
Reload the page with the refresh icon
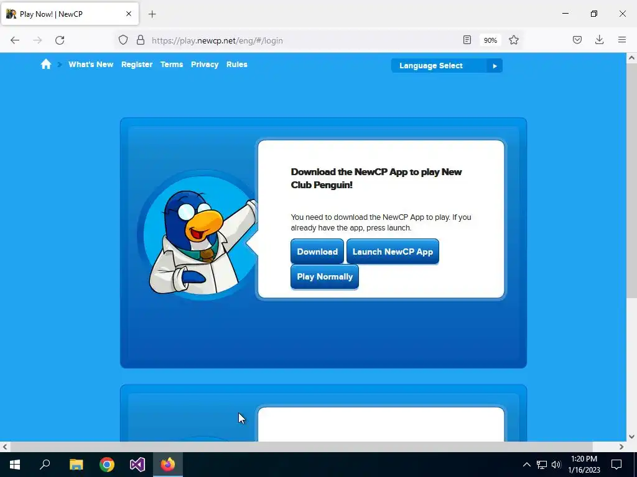[x=60, y=40]
